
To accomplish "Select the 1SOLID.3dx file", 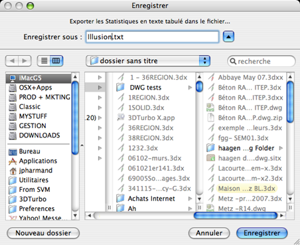I will pyautogui.click(x=141, y=108).
